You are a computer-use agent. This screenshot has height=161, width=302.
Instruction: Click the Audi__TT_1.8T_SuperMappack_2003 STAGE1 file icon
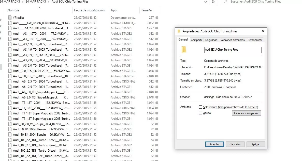click(x=10, y=119)
